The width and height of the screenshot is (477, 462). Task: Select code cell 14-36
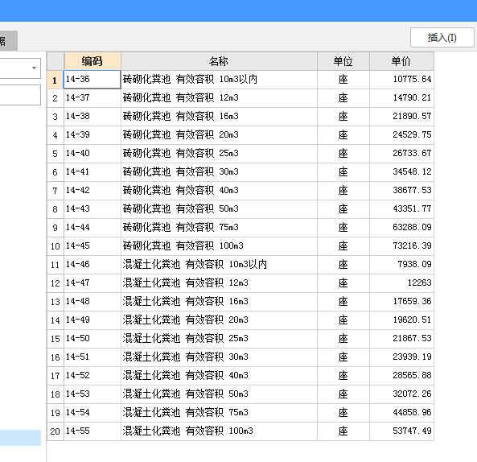(x=93, y=80)
